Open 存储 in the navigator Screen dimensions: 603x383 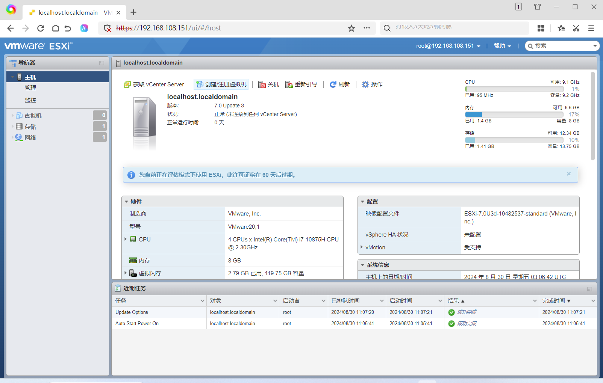30,127
